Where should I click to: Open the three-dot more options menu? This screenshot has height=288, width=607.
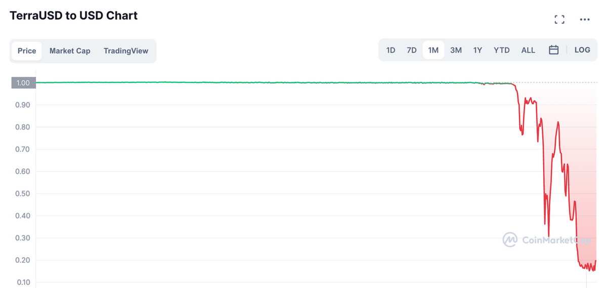[585, 20]
